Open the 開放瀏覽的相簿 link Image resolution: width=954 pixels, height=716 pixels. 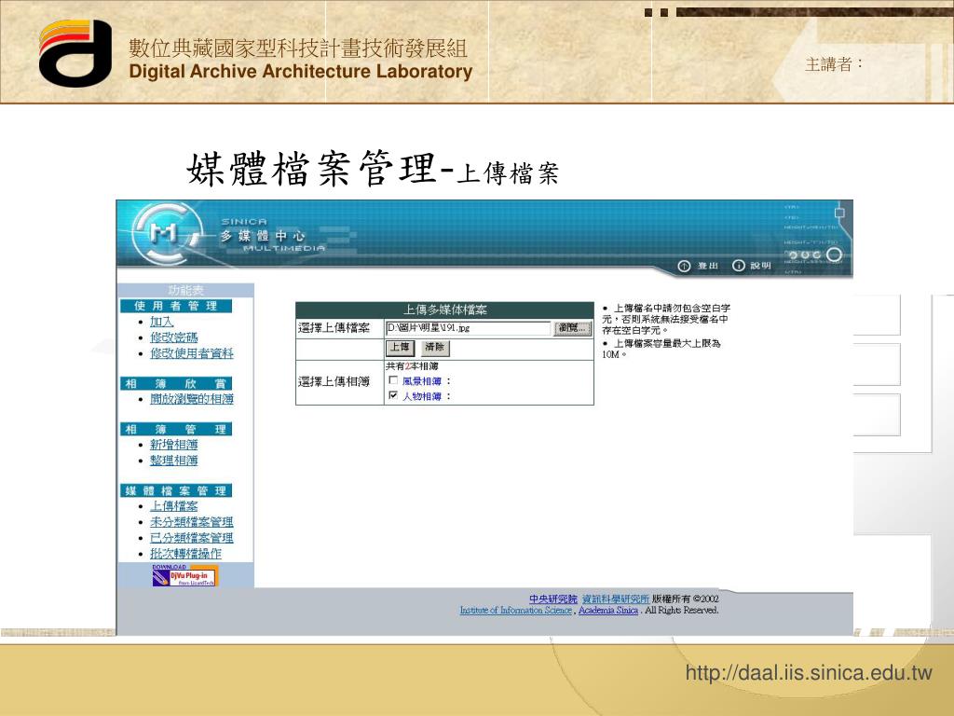click(x=192, y=399)
